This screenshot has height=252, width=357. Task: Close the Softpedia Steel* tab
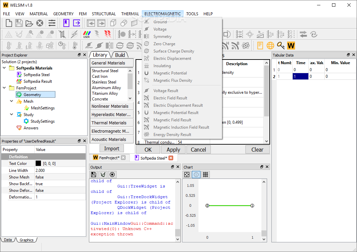[x=171, y=158]
